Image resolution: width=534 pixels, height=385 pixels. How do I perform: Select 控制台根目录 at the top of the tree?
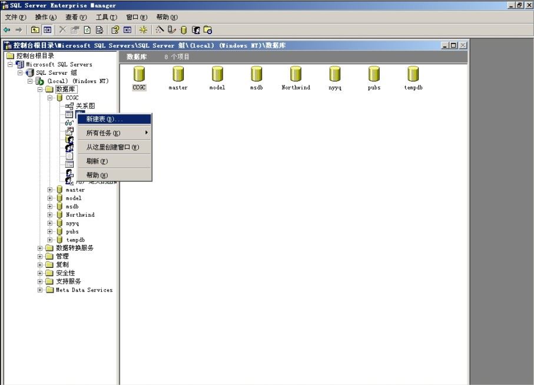pos(35,55)
